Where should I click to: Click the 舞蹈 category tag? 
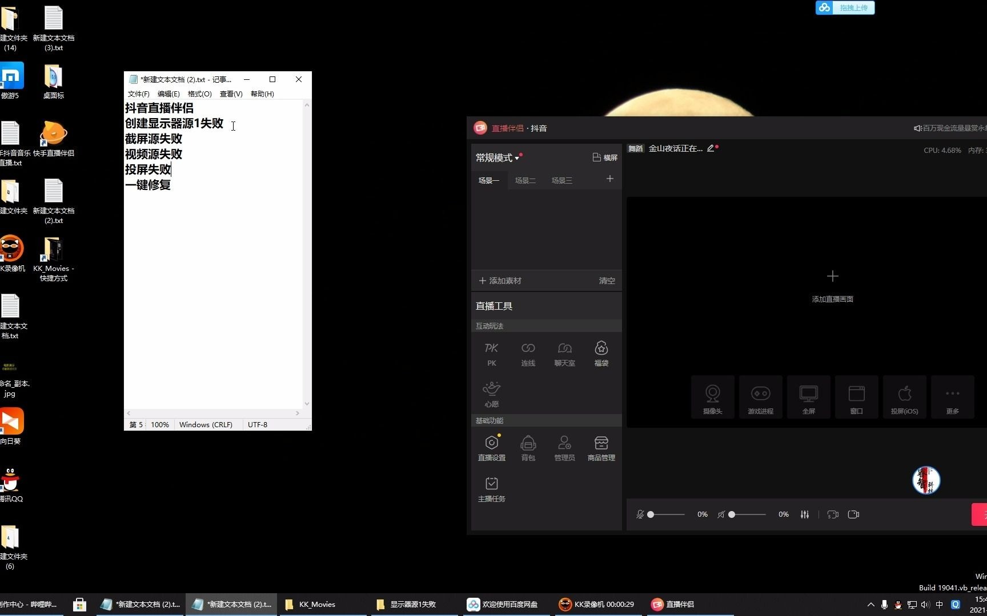pyautogui.click(x=636, y=148)
